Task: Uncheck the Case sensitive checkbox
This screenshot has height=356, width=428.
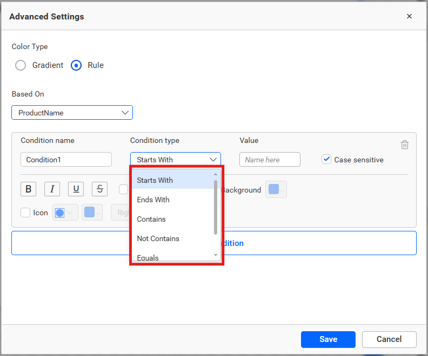Action: 326,159
